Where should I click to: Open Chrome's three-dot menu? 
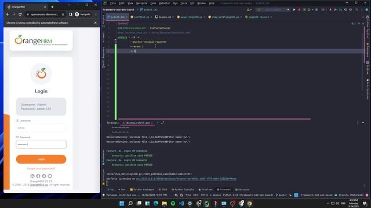point(96,14)
